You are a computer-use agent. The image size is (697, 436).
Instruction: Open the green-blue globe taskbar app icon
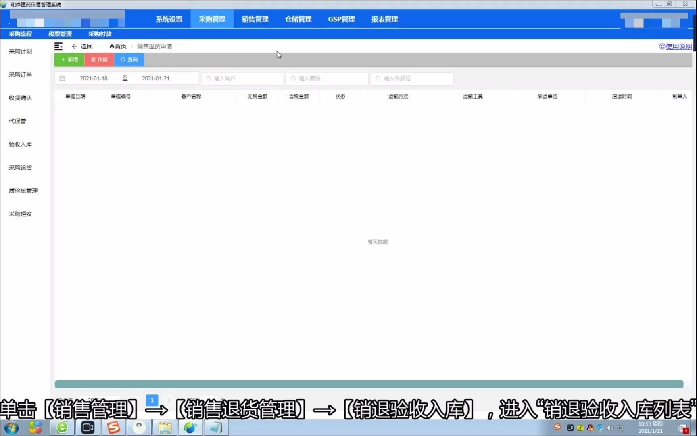190,428
